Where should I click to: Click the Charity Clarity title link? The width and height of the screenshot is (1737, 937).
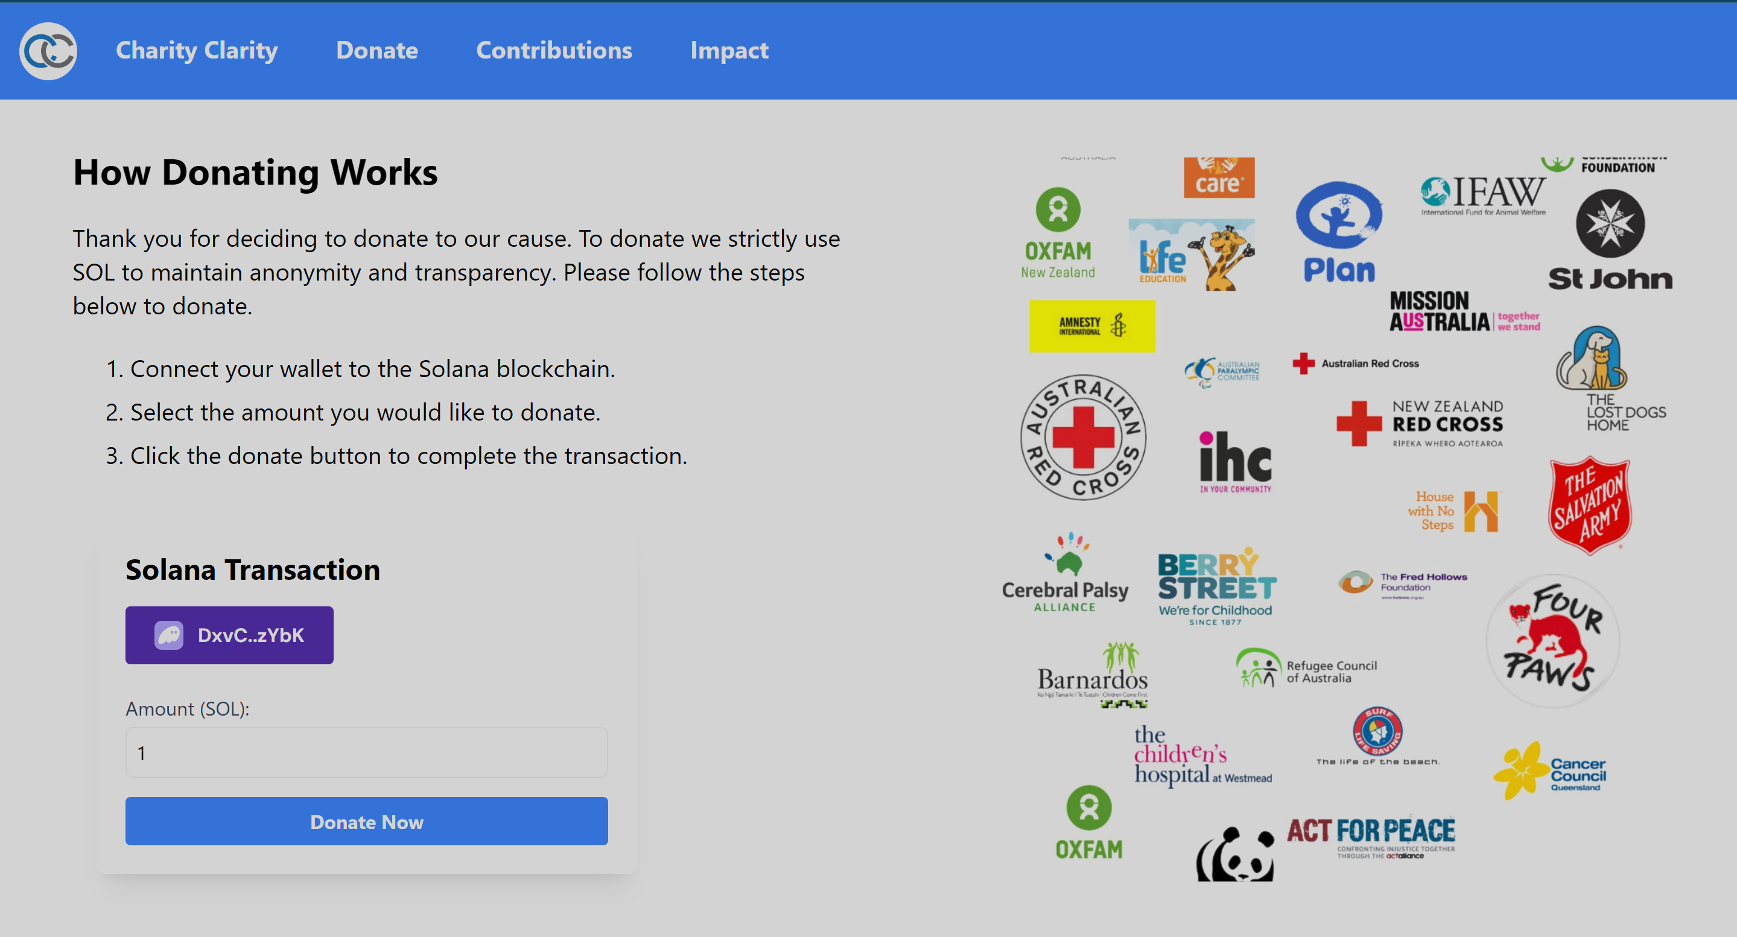point(196,51)
